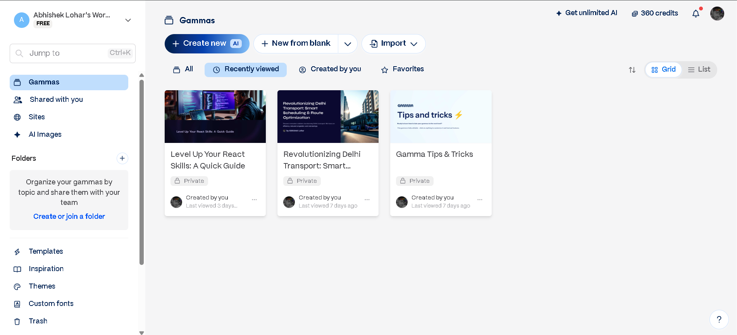Screen dimensions: 737x335
Task: Click the Level Up Your React Skills title
Action: tap(208, 160)
